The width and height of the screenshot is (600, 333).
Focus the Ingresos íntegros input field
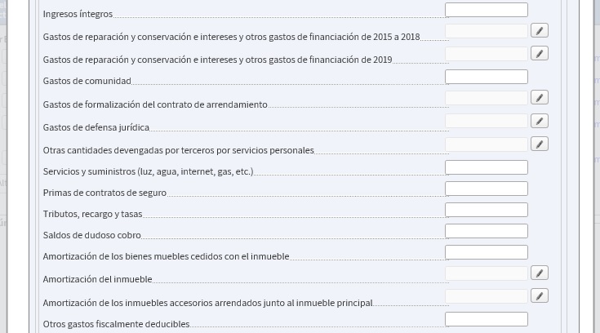487,10
